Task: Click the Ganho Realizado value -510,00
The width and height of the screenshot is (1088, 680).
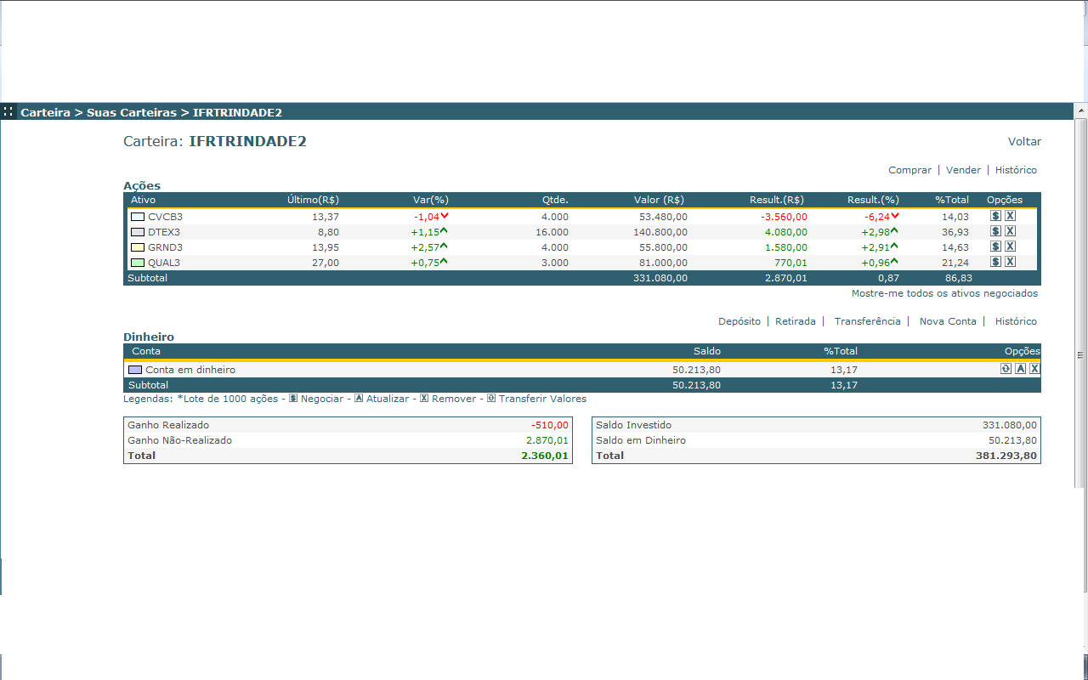Action: point(549,425)
